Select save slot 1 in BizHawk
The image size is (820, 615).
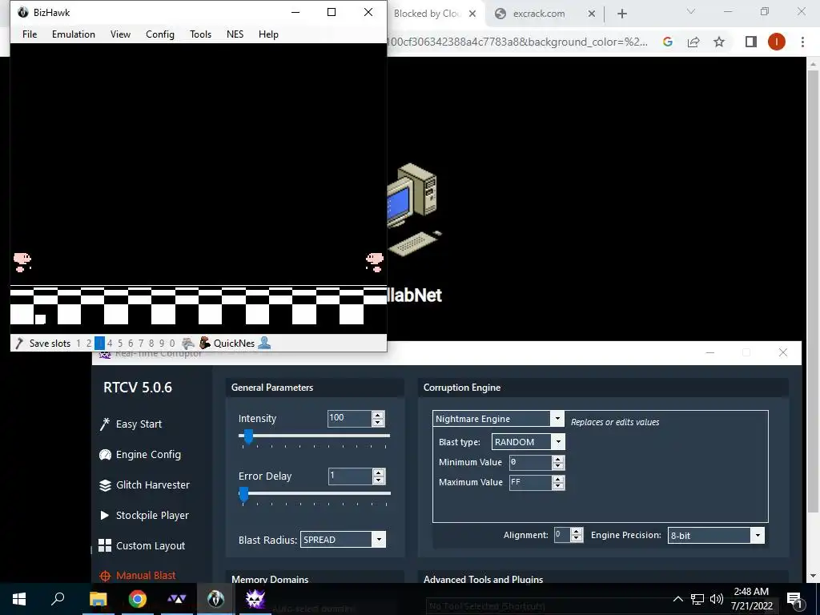click(x=78, y=343)
